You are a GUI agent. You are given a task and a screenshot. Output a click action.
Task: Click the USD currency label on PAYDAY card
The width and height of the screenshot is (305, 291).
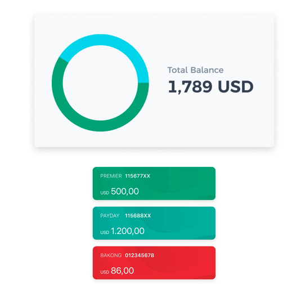[x=105, y=232]
